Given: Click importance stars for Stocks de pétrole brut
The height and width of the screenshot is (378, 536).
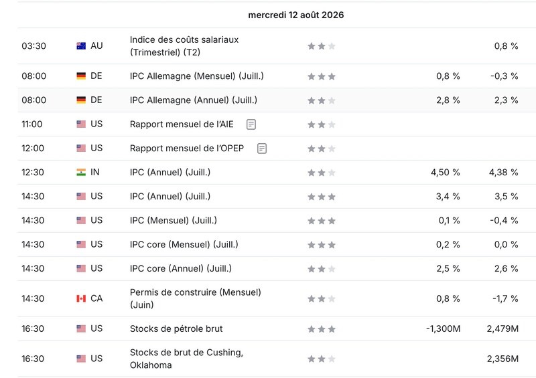Looking at the screenshot, I should [322, 329].
